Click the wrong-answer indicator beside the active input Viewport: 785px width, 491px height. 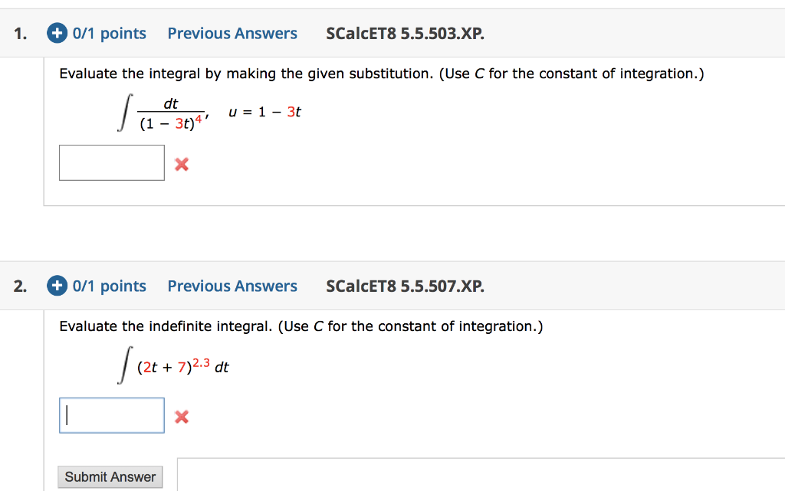coord(182,416)
